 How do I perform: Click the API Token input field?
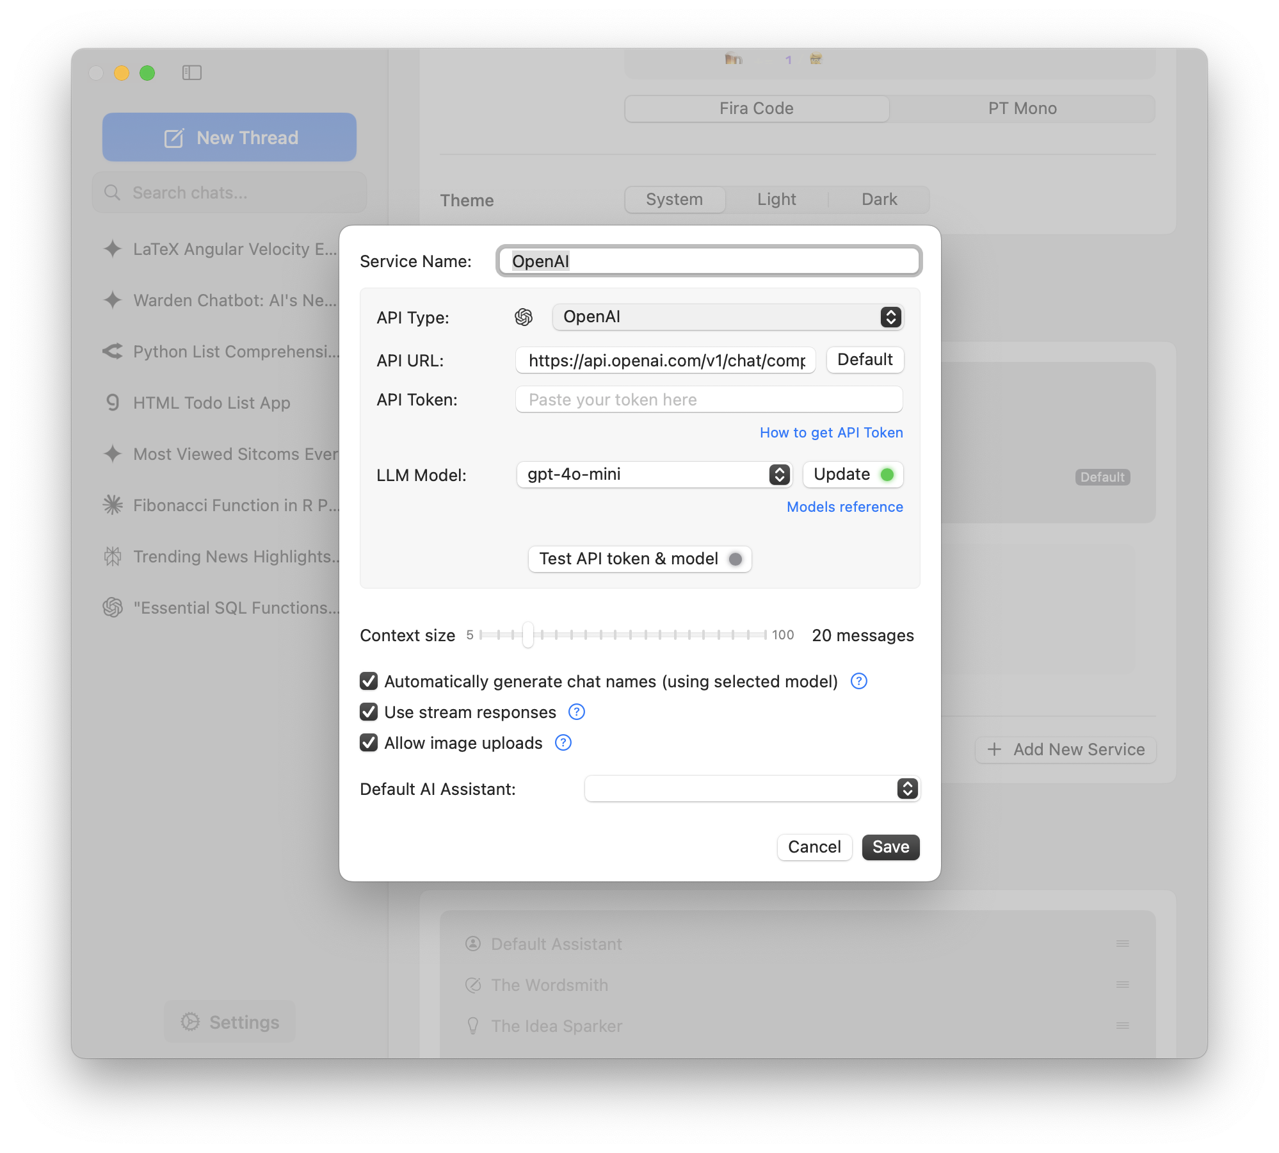tap(709, 400)
